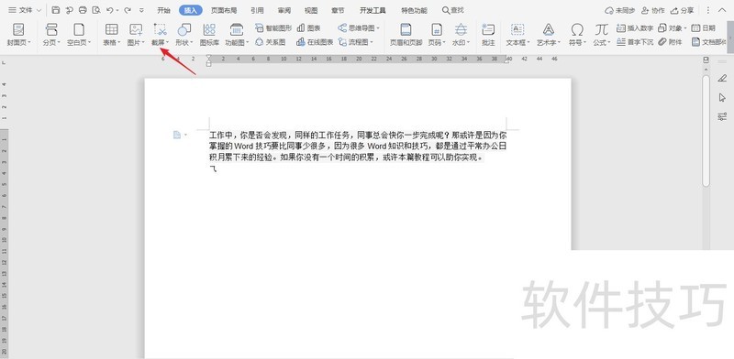Click the vertical scrollbar thumb
Screen dimensions: 734x359
(706, 131)
